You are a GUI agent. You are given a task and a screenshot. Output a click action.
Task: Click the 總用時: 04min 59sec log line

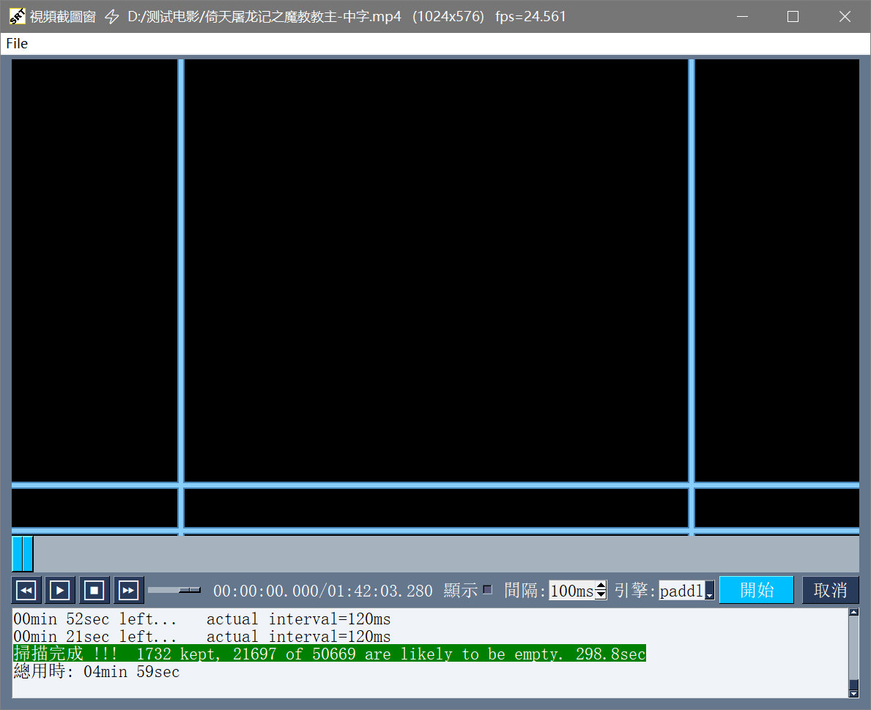[97, 671]
